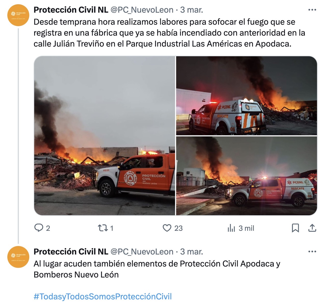This screenshot has height=308, width=326.
Task: Open the Protección Civil NL name on second tweet
Action: click(x=71, y=251)
